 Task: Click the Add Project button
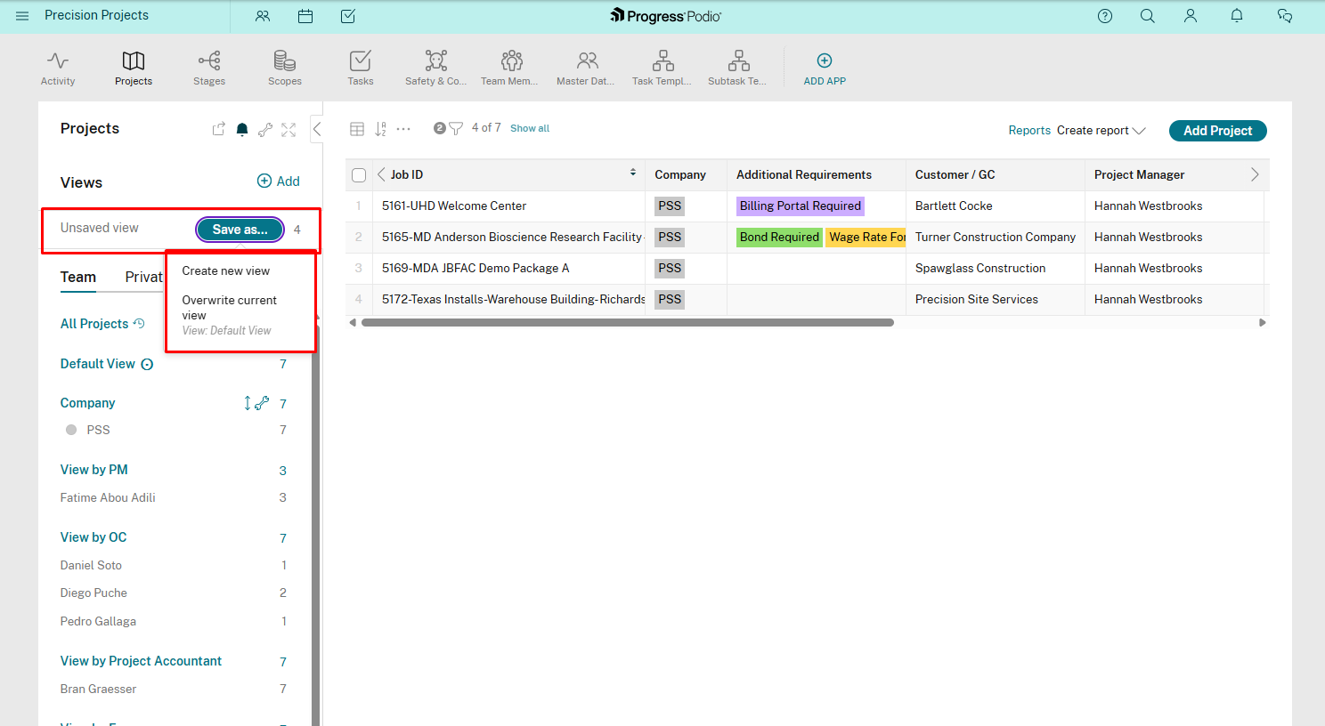pos(1217,130)
